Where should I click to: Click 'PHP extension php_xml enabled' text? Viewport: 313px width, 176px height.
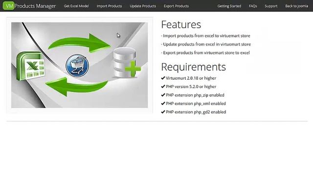[196, 104]
